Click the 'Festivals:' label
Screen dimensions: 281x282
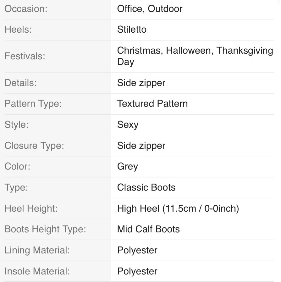pyautogui.click(x=25, y=56)
